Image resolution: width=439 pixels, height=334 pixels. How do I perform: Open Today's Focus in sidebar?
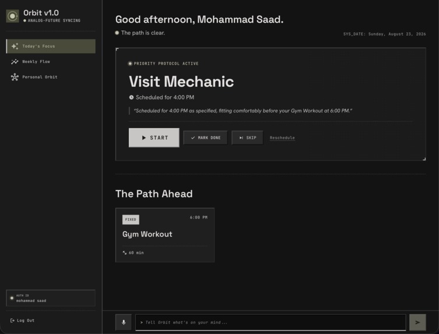pyautogui.click(x=51, y=46)
